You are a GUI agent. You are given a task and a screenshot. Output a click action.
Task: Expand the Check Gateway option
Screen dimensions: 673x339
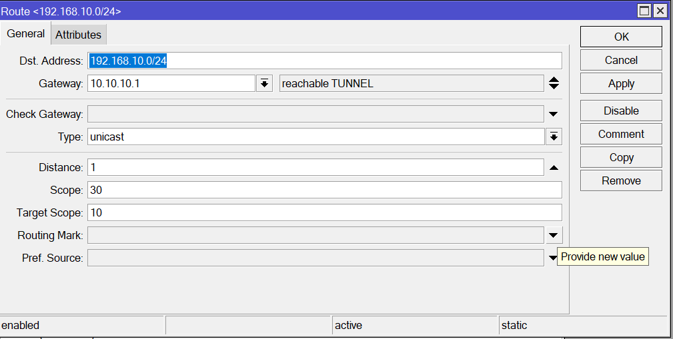(x=554, y=114)
